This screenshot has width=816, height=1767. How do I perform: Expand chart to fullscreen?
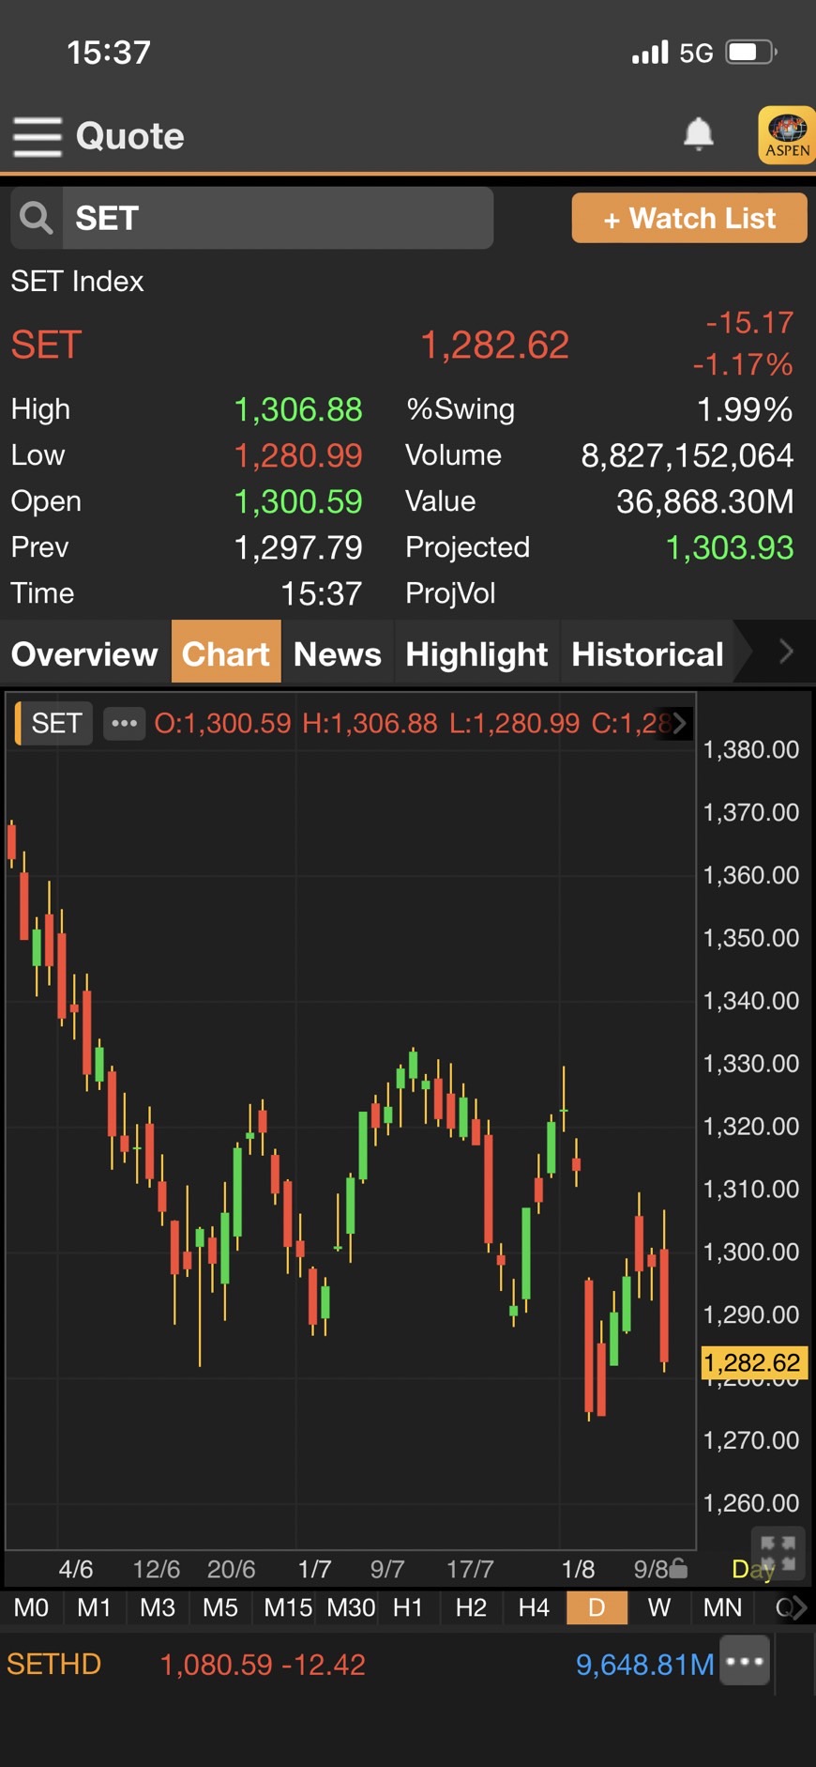[x=778, y=1554]
